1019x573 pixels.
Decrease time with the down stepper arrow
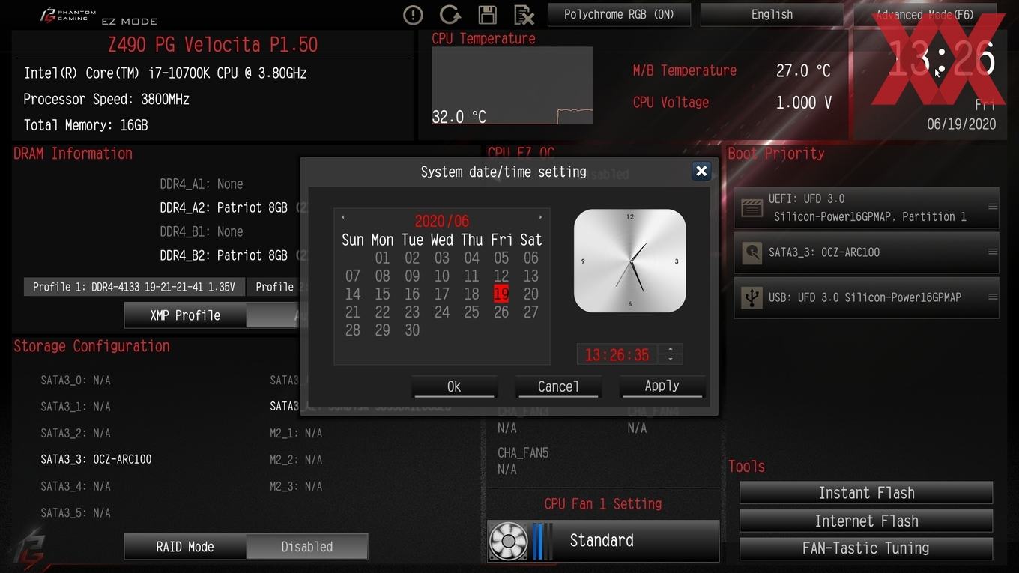point(670,359)
